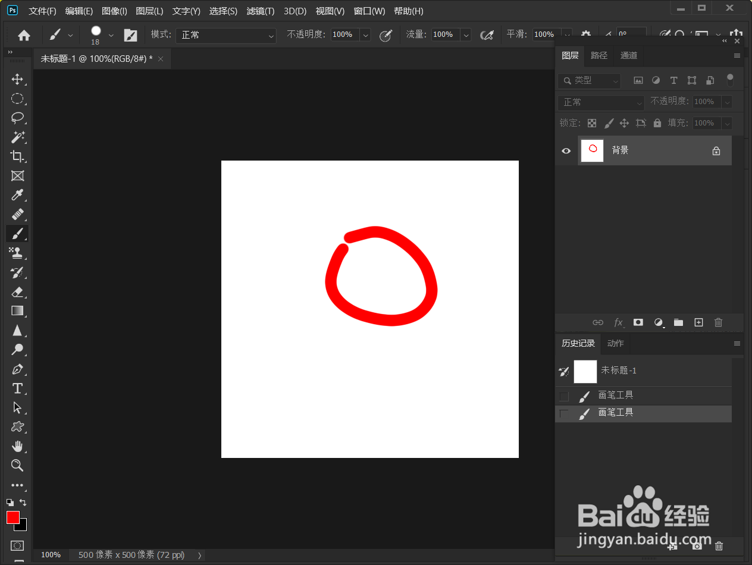Image resolution: width=752 pixels, height=565 pixels.
Task: Create new group folder button
Action: point(678,322)
